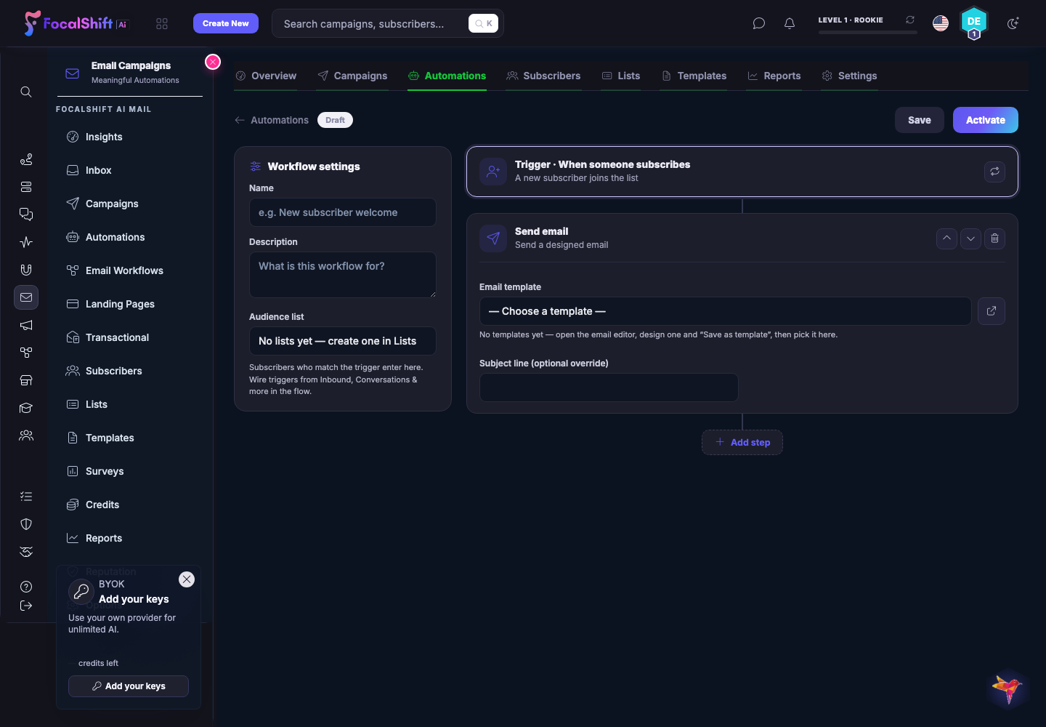
Task: Switch to the Overview tab
Action: click(266, 76)
